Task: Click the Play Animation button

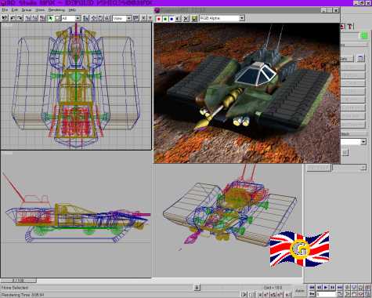Action: point(326,287)
